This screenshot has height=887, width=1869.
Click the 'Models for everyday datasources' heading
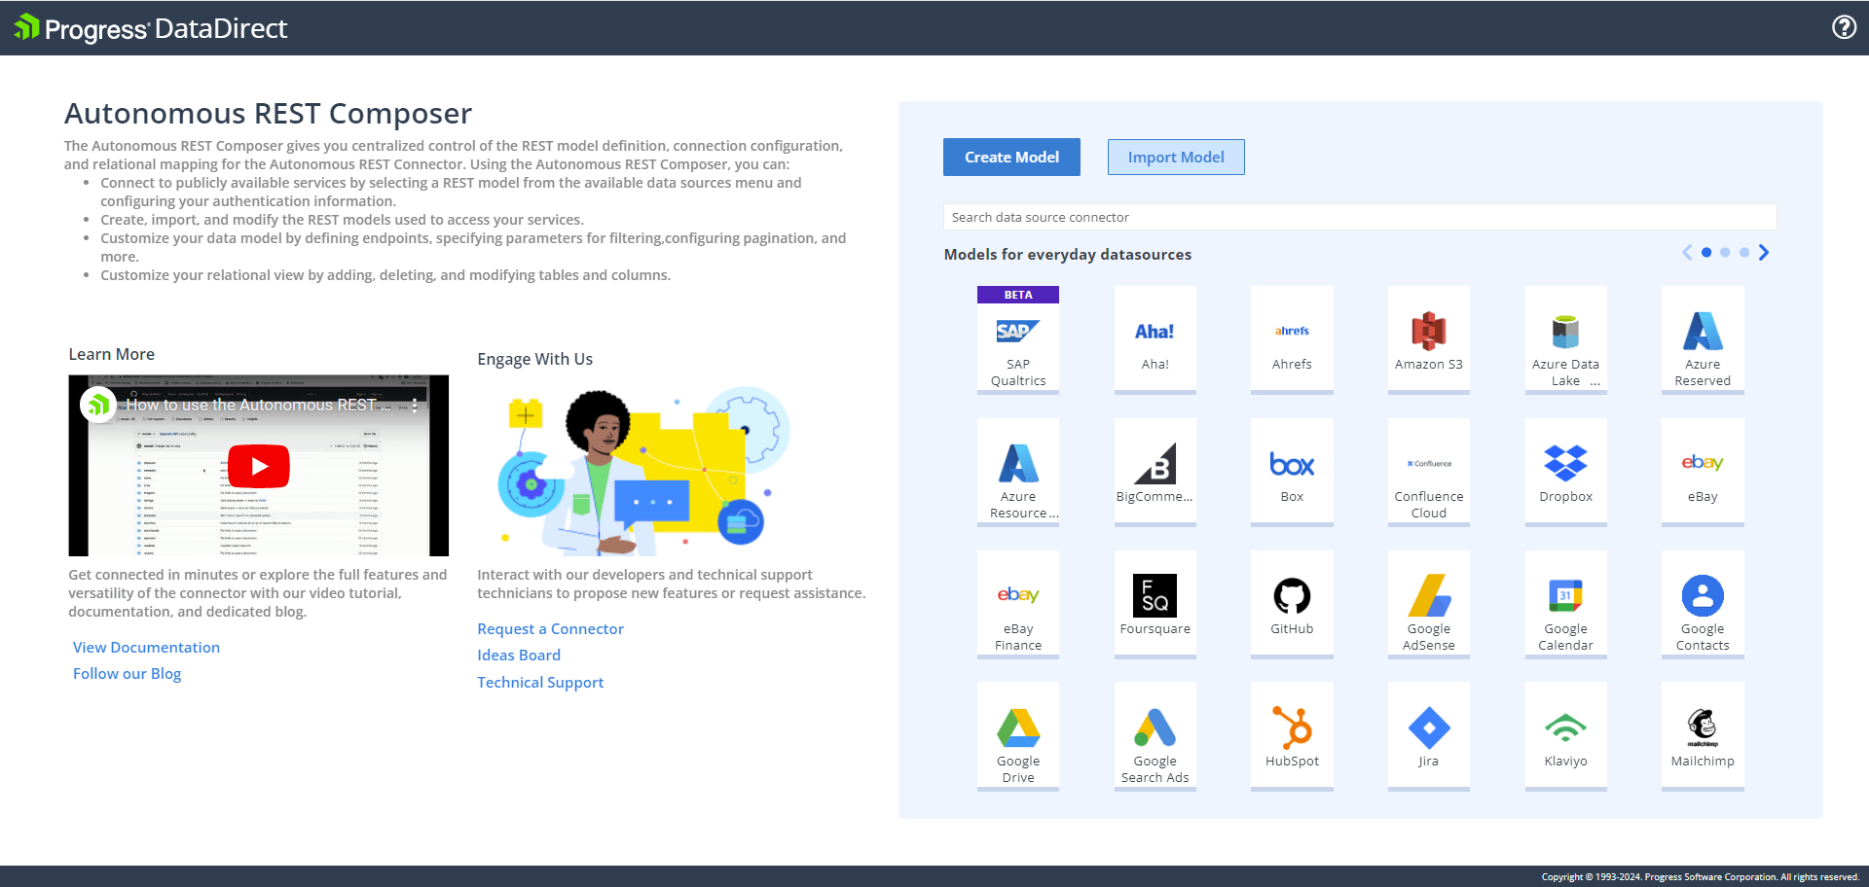(1068, 255)
